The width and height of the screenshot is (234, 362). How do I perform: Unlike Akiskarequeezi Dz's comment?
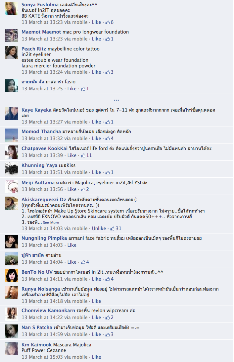tap(99, 228)
